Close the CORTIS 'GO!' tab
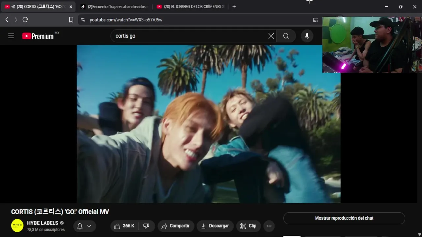This screenshot has height=237, width=422. [71, 7]
